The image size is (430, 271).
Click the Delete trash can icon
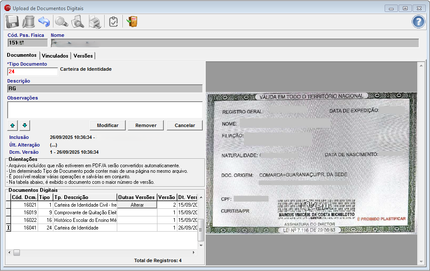28,21
